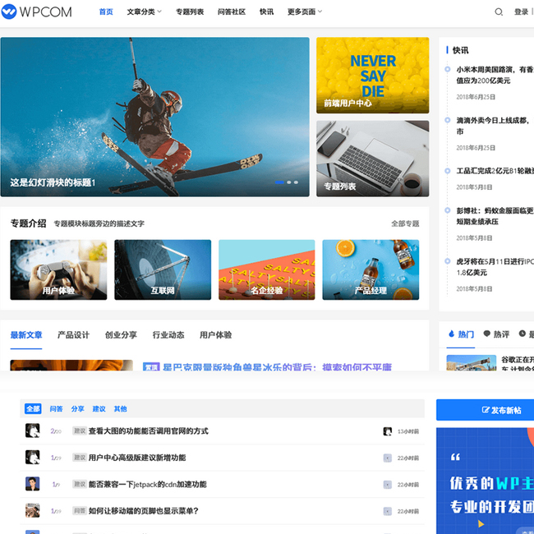534x534 pixels.
Task: Open 专题列表 in the nav bar
Action: click(x=190, y=12)
